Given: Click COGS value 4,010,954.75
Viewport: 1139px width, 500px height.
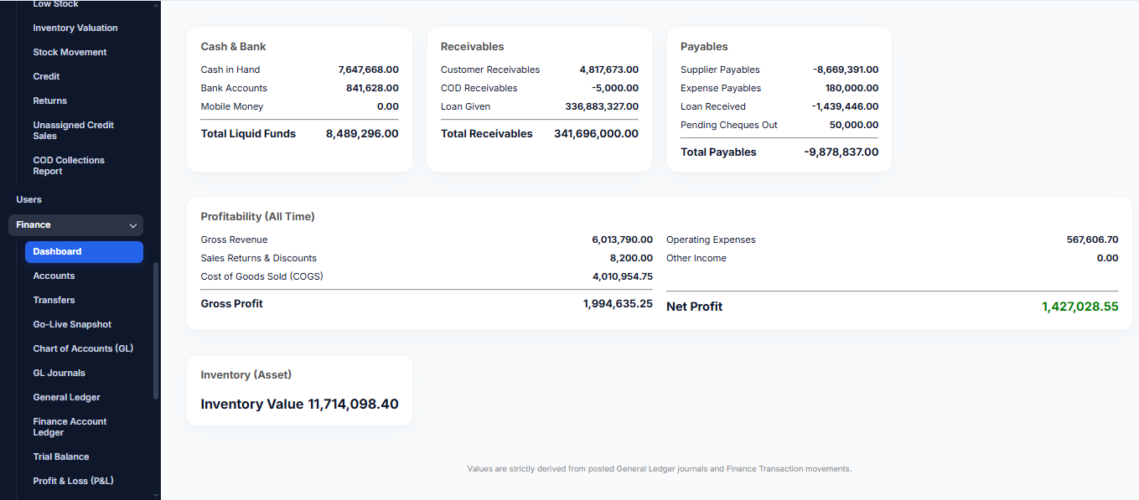Looking at the screenshot, I should pyautogui.click(x=623, y=276).
